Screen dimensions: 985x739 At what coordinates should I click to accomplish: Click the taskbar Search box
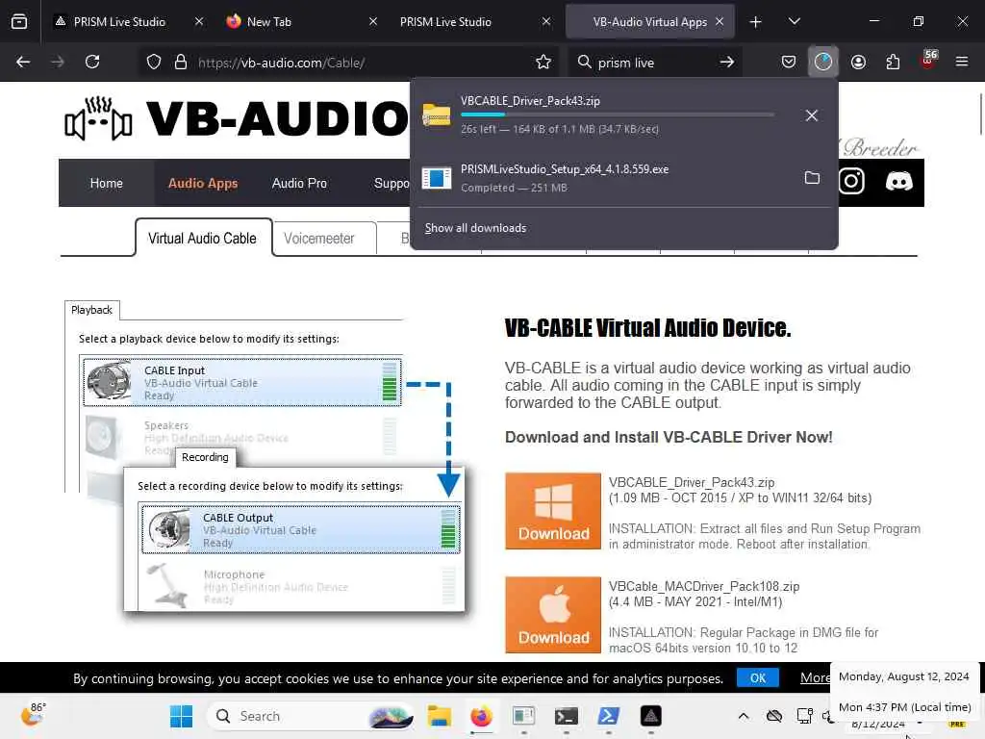click(x=311, y=716)
